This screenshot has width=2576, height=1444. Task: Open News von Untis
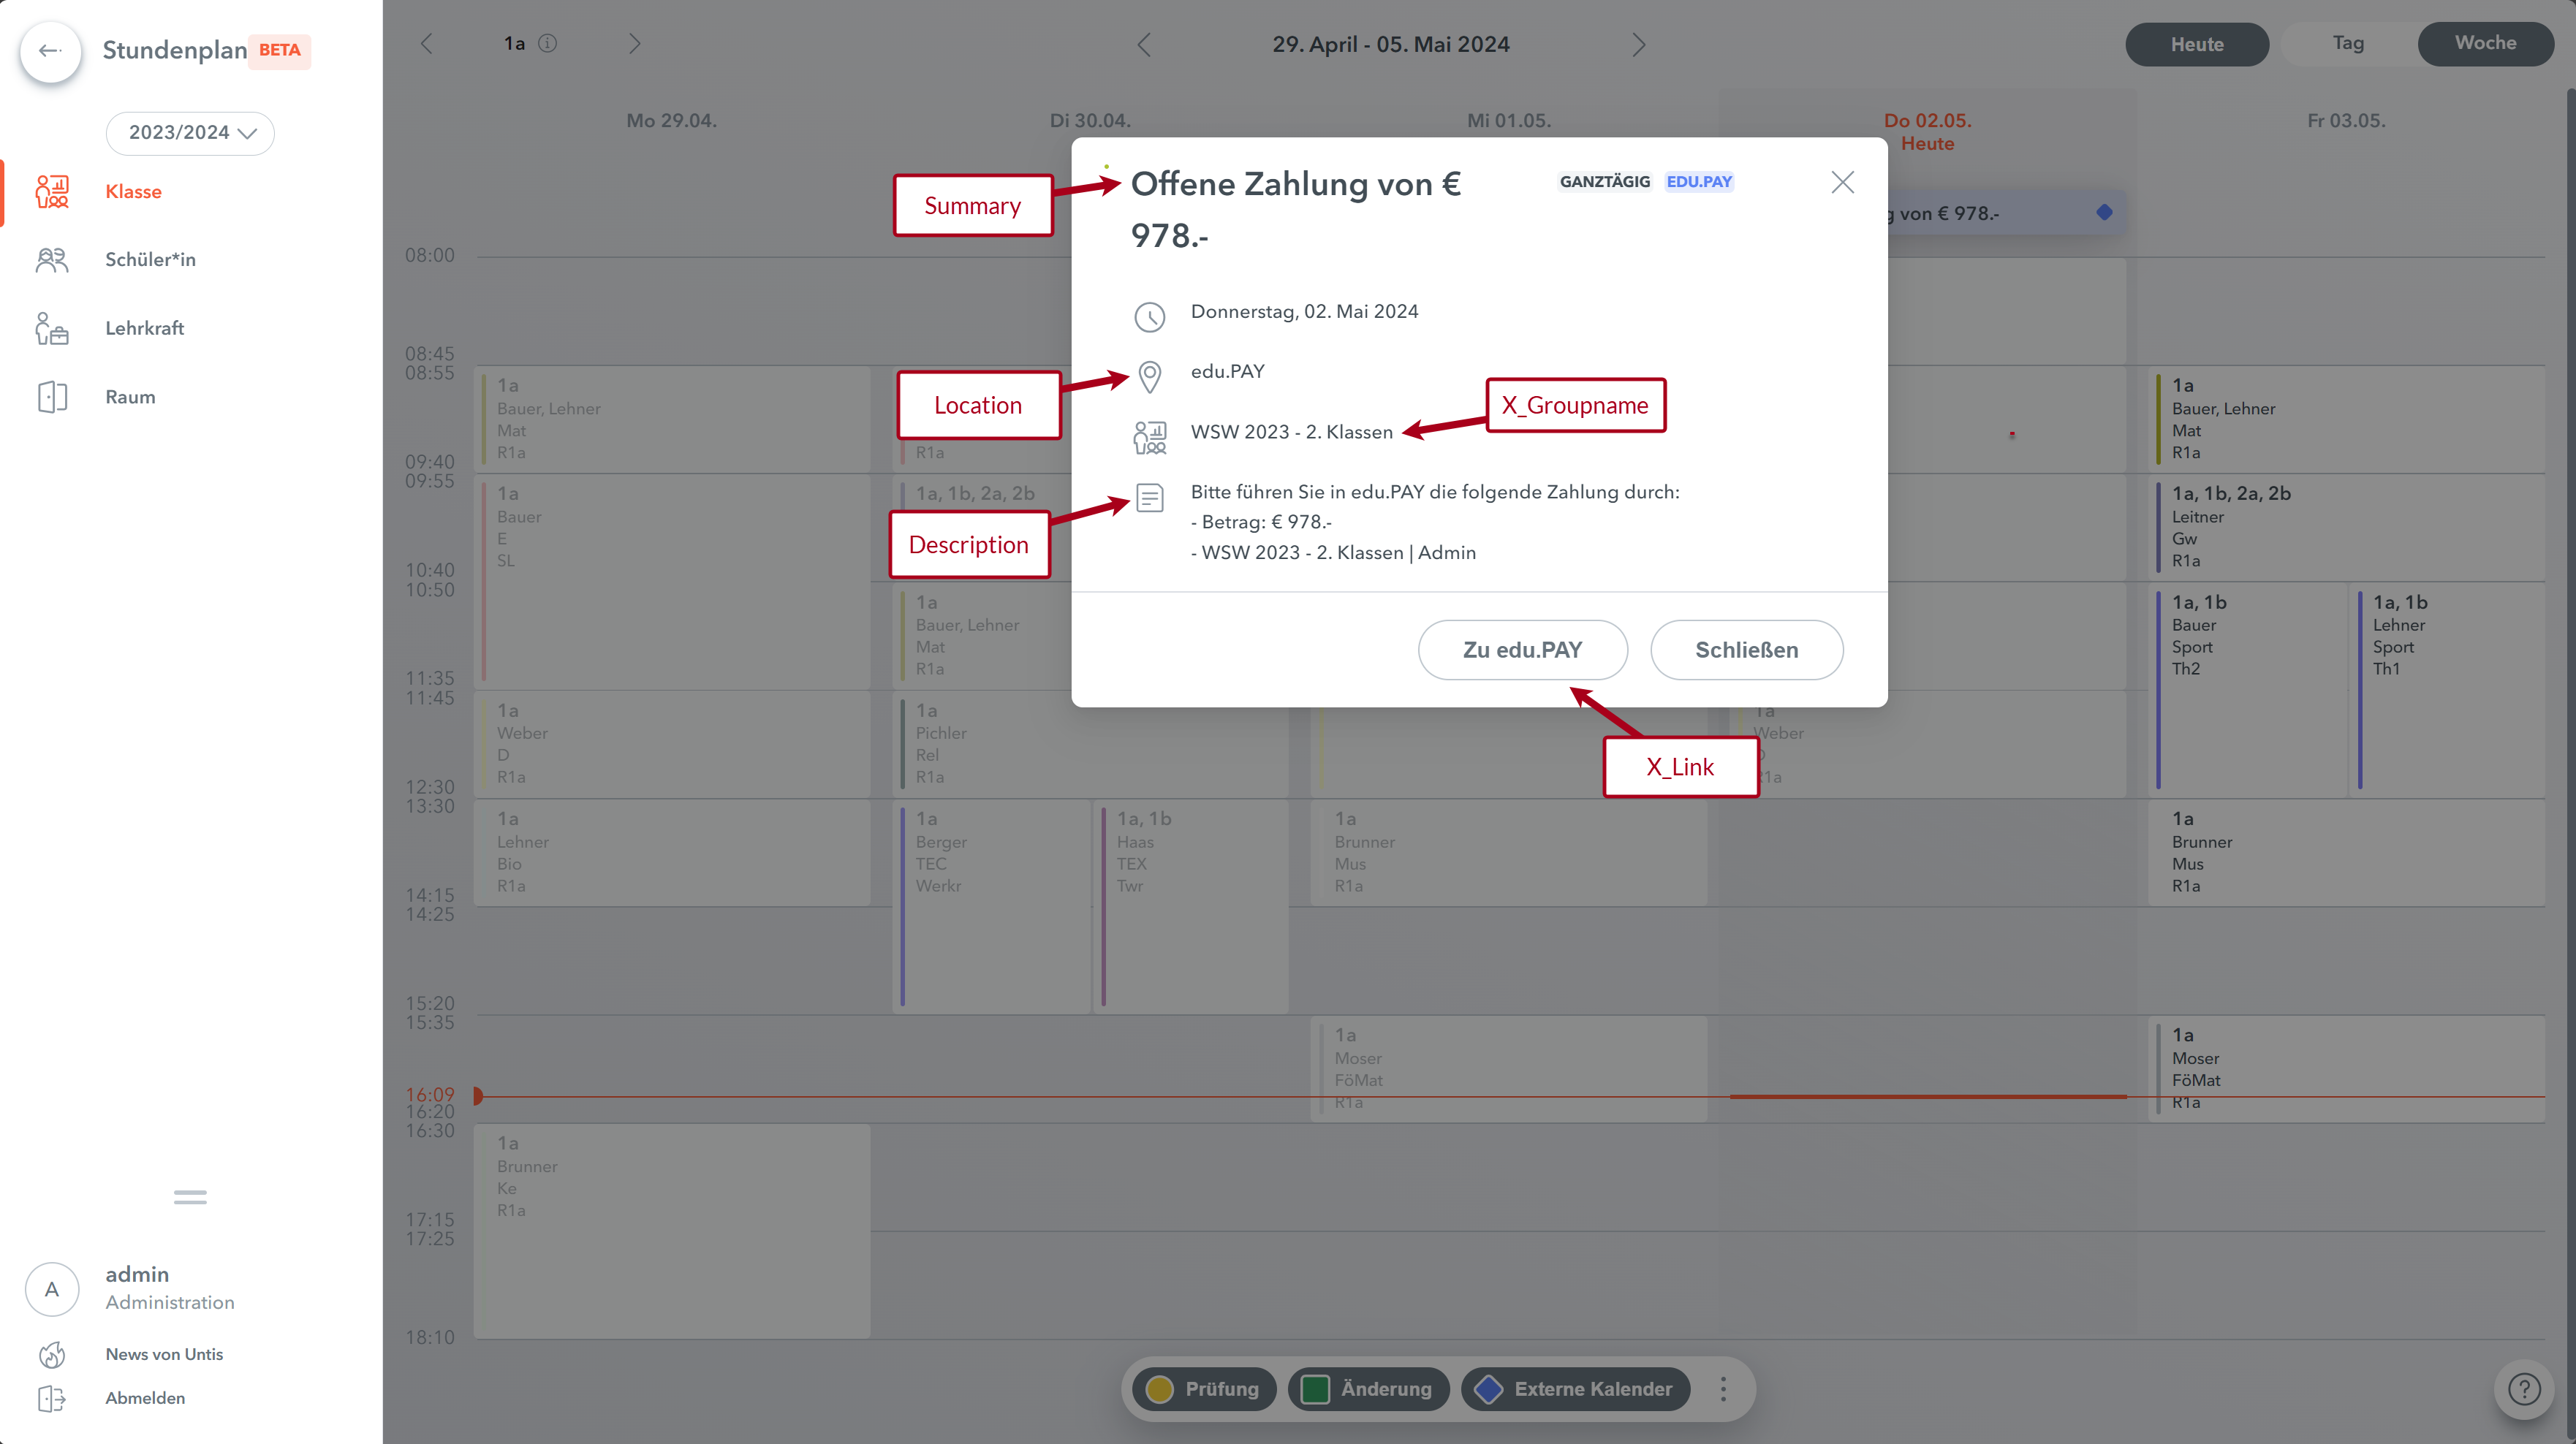[164, 1354]
